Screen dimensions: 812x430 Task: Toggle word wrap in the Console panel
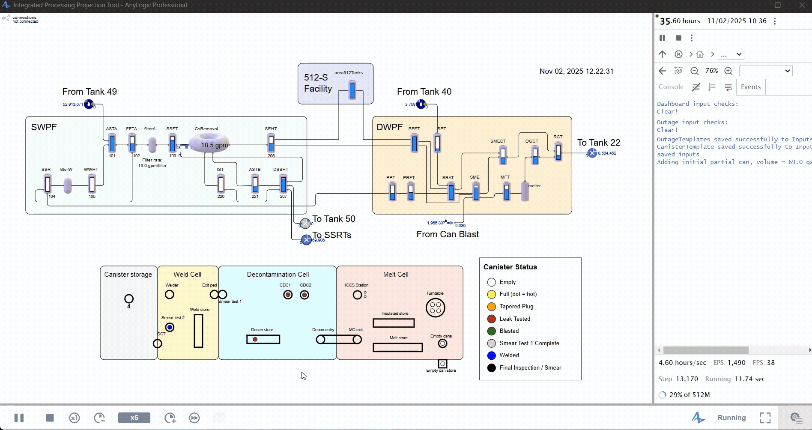728,87
